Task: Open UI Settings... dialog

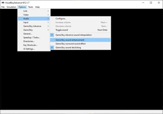Action: click(x=34, y=49)
